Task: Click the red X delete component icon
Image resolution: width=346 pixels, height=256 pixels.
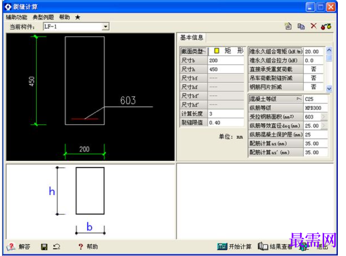Action: 313,26
